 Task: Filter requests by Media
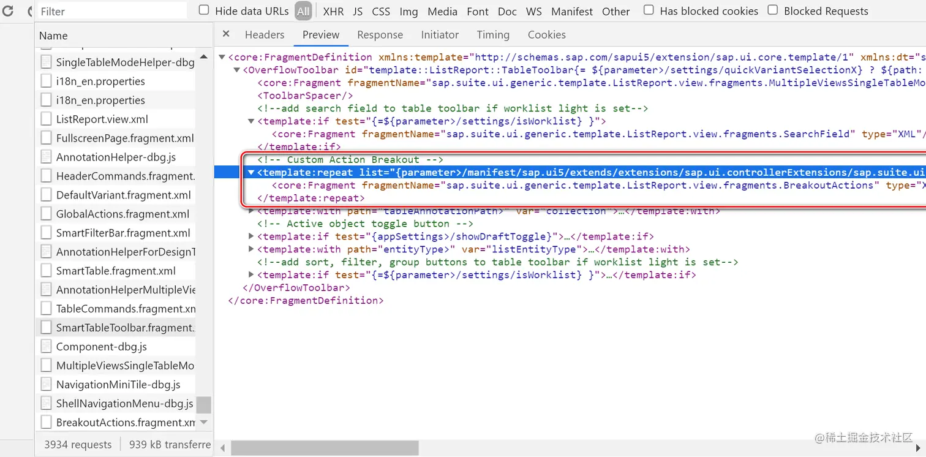tap(442, 11)
